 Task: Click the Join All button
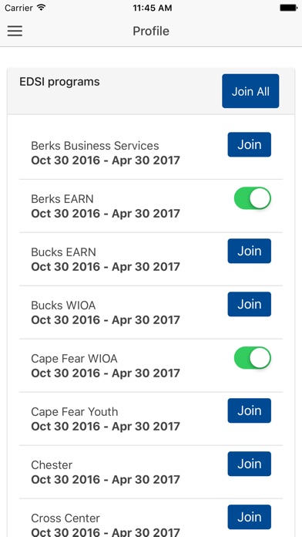coord(250,91)
